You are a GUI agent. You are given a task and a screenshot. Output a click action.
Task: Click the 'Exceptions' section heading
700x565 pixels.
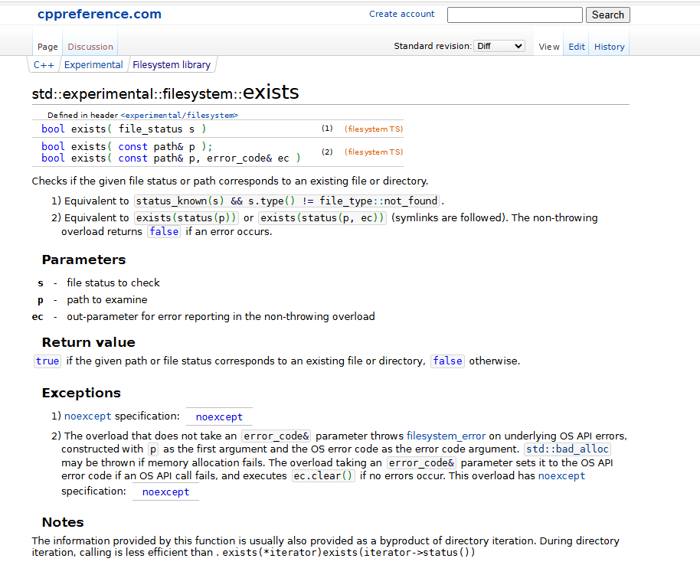click(x=81, y=393)
